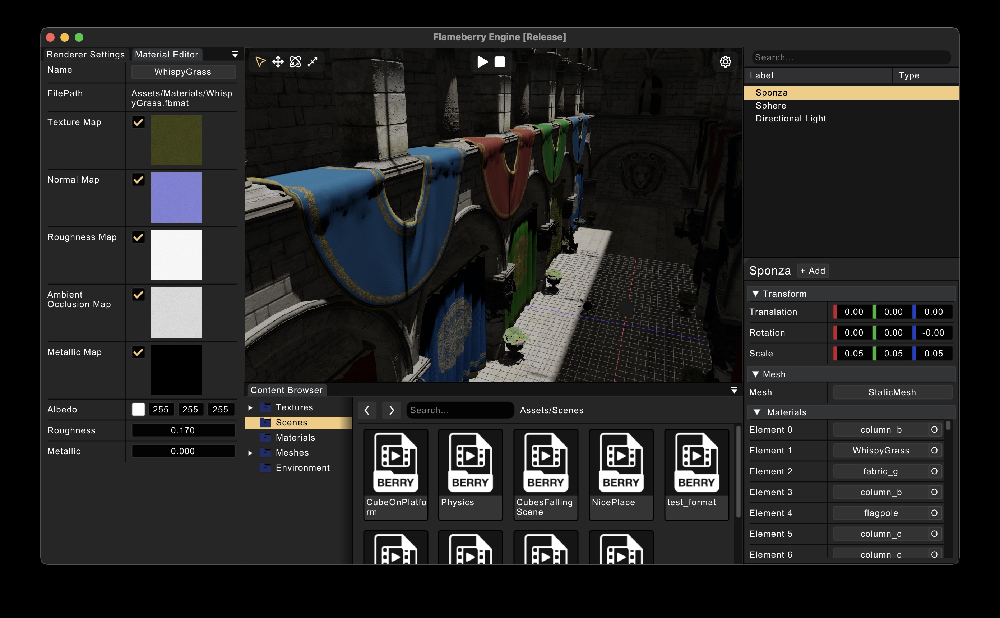The image size is (1000, 618).
Task: Select the test_format scene file icon
Action: point(696,463)
